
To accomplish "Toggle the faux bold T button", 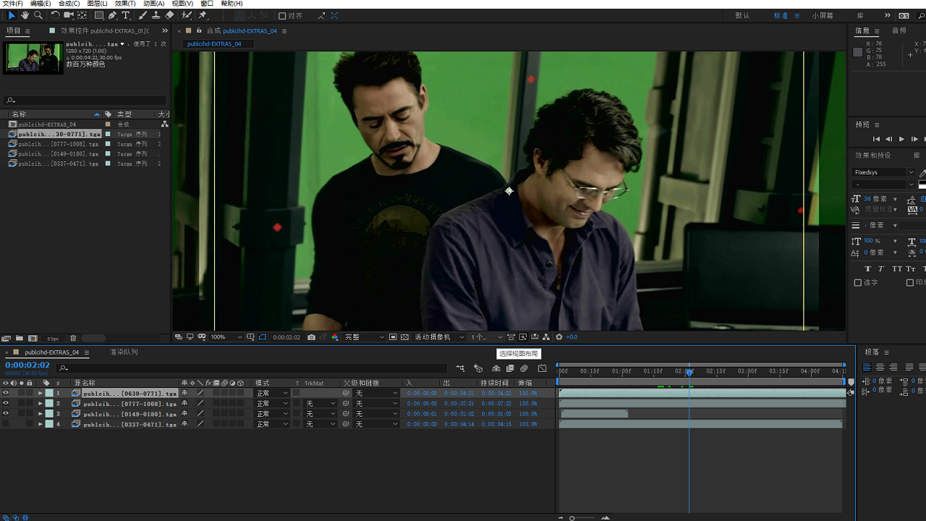I will (867, 268).
